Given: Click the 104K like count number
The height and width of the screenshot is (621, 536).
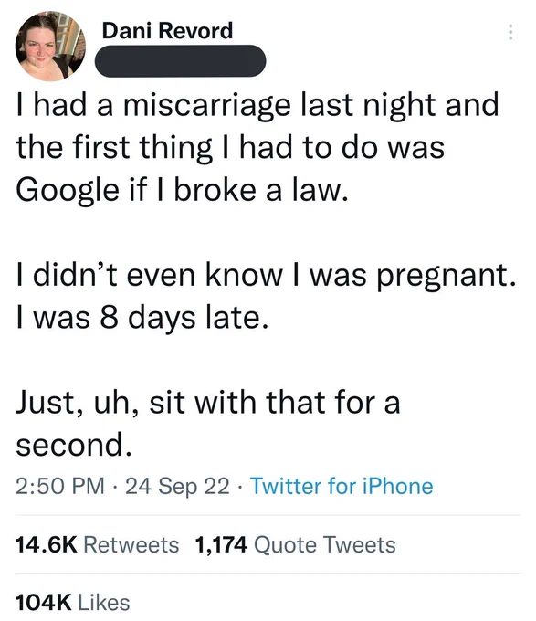Looking at the screenshot, I should click(x=44, y=603).
